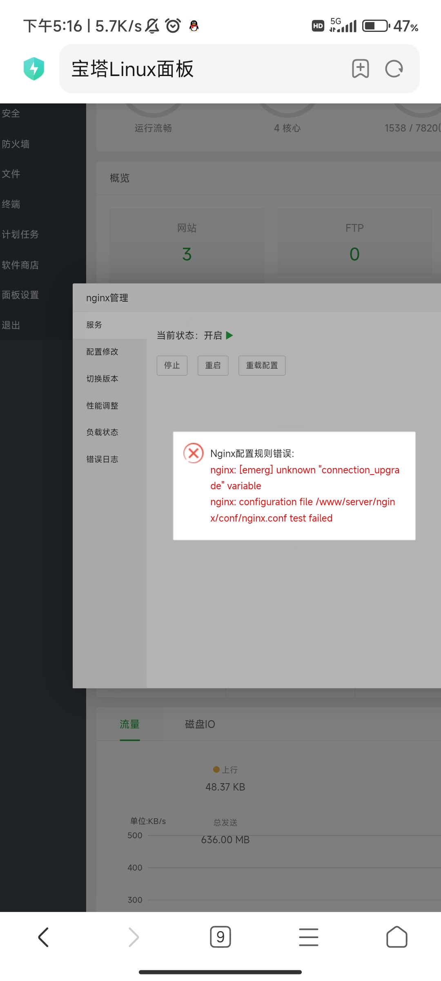Switch to the 流量 tab

coord(130,724)
